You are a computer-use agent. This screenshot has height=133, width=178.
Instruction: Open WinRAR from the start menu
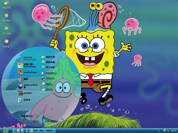click(x=25, y=93)
